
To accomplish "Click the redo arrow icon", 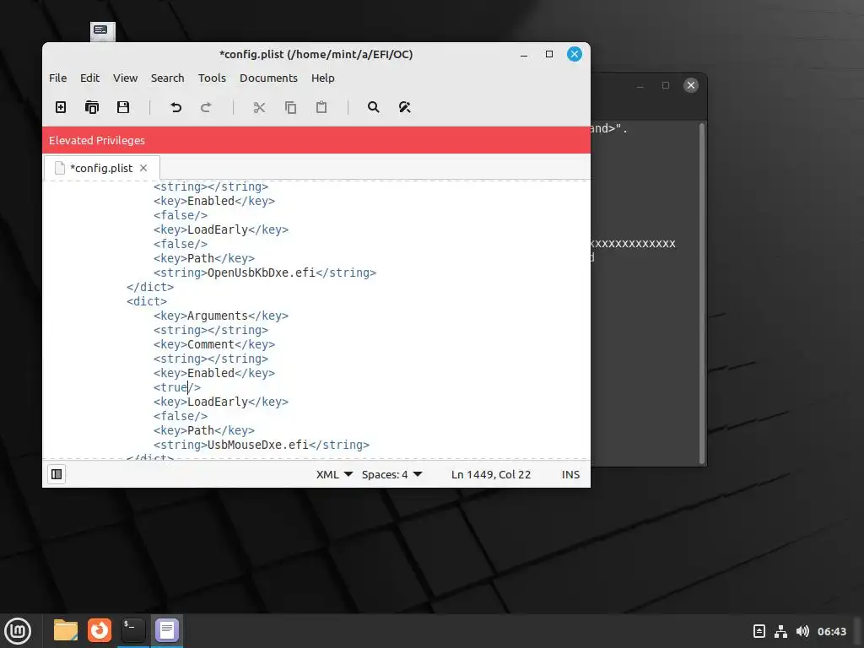I will point(206,107).
